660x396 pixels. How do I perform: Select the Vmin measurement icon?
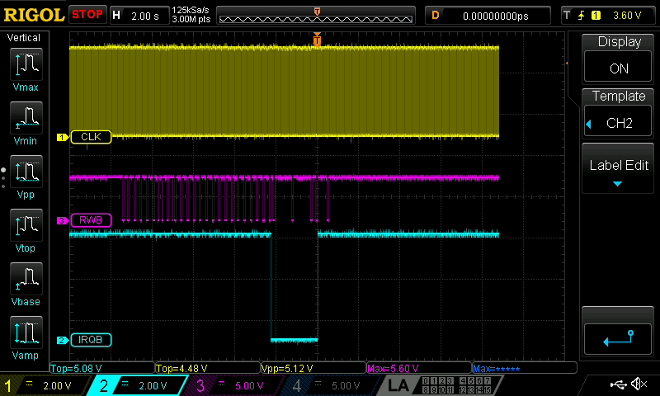pyautogui.click(x=26, y=122)
